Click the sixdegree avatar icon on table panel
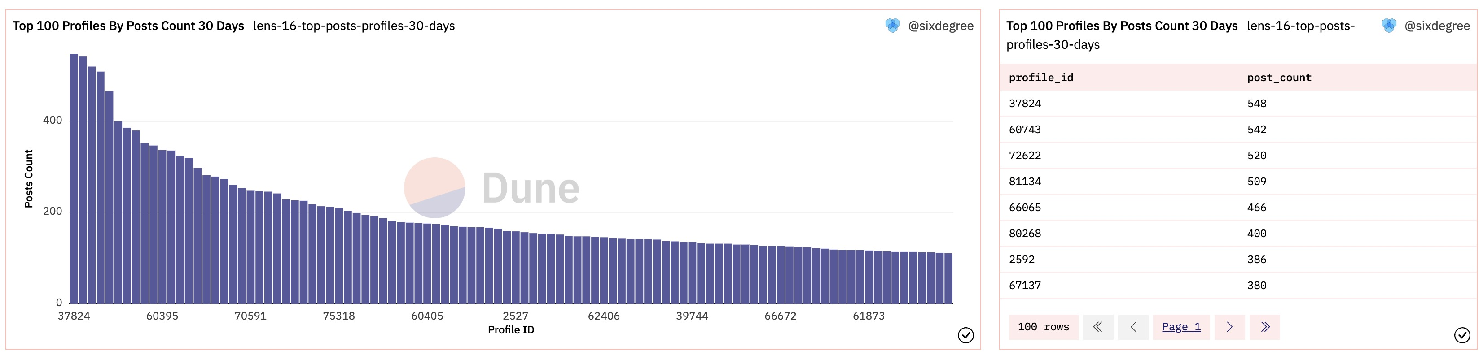 1389,25
